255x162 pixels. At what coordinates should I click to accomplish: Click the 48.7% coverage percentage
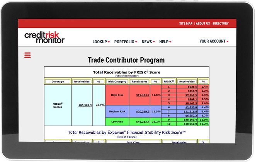point(100,105)
